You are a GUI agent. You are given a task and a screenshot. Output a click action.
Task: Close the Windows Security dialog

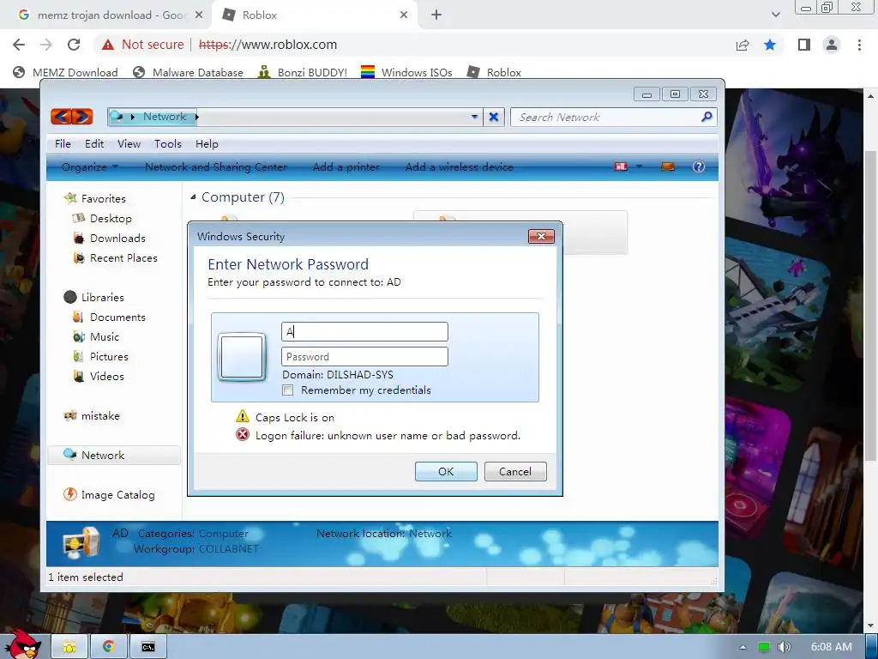coord(541,237)
